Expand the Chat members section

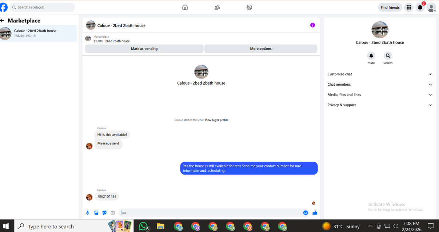coord(380,84)
